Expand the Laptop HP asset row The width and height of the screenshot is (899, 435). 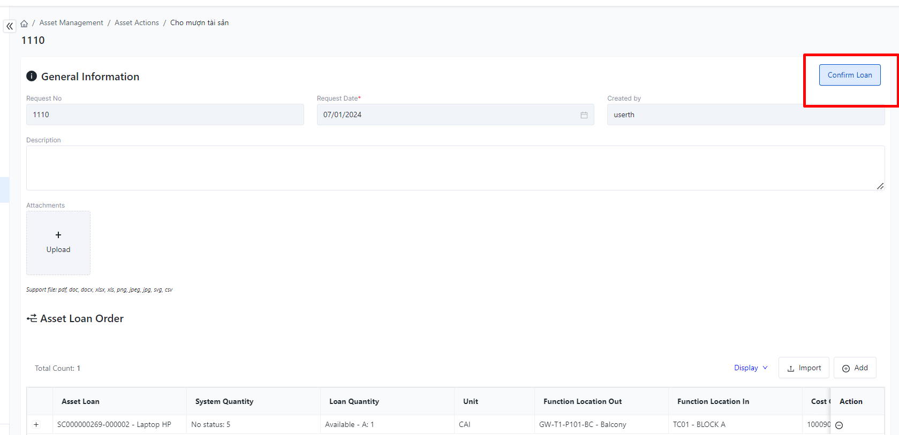[36, 425]
